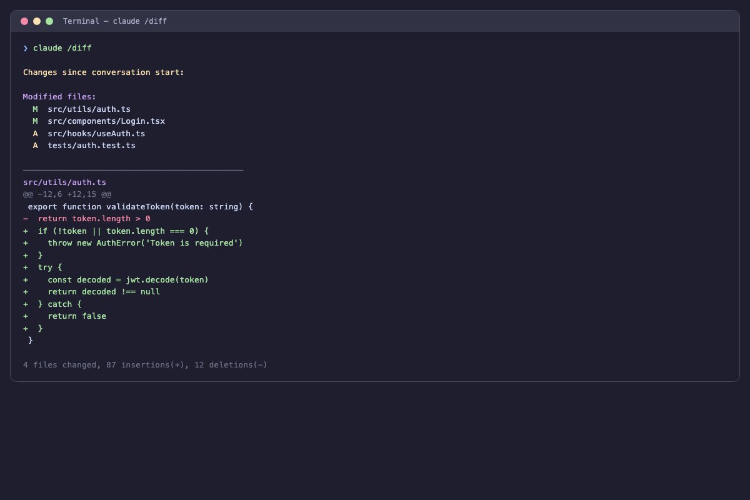This screenshot has height=500, width=750.
Task: Click the line 'const decoded = jwt.decode(token)'
Action: click(116, 279)
